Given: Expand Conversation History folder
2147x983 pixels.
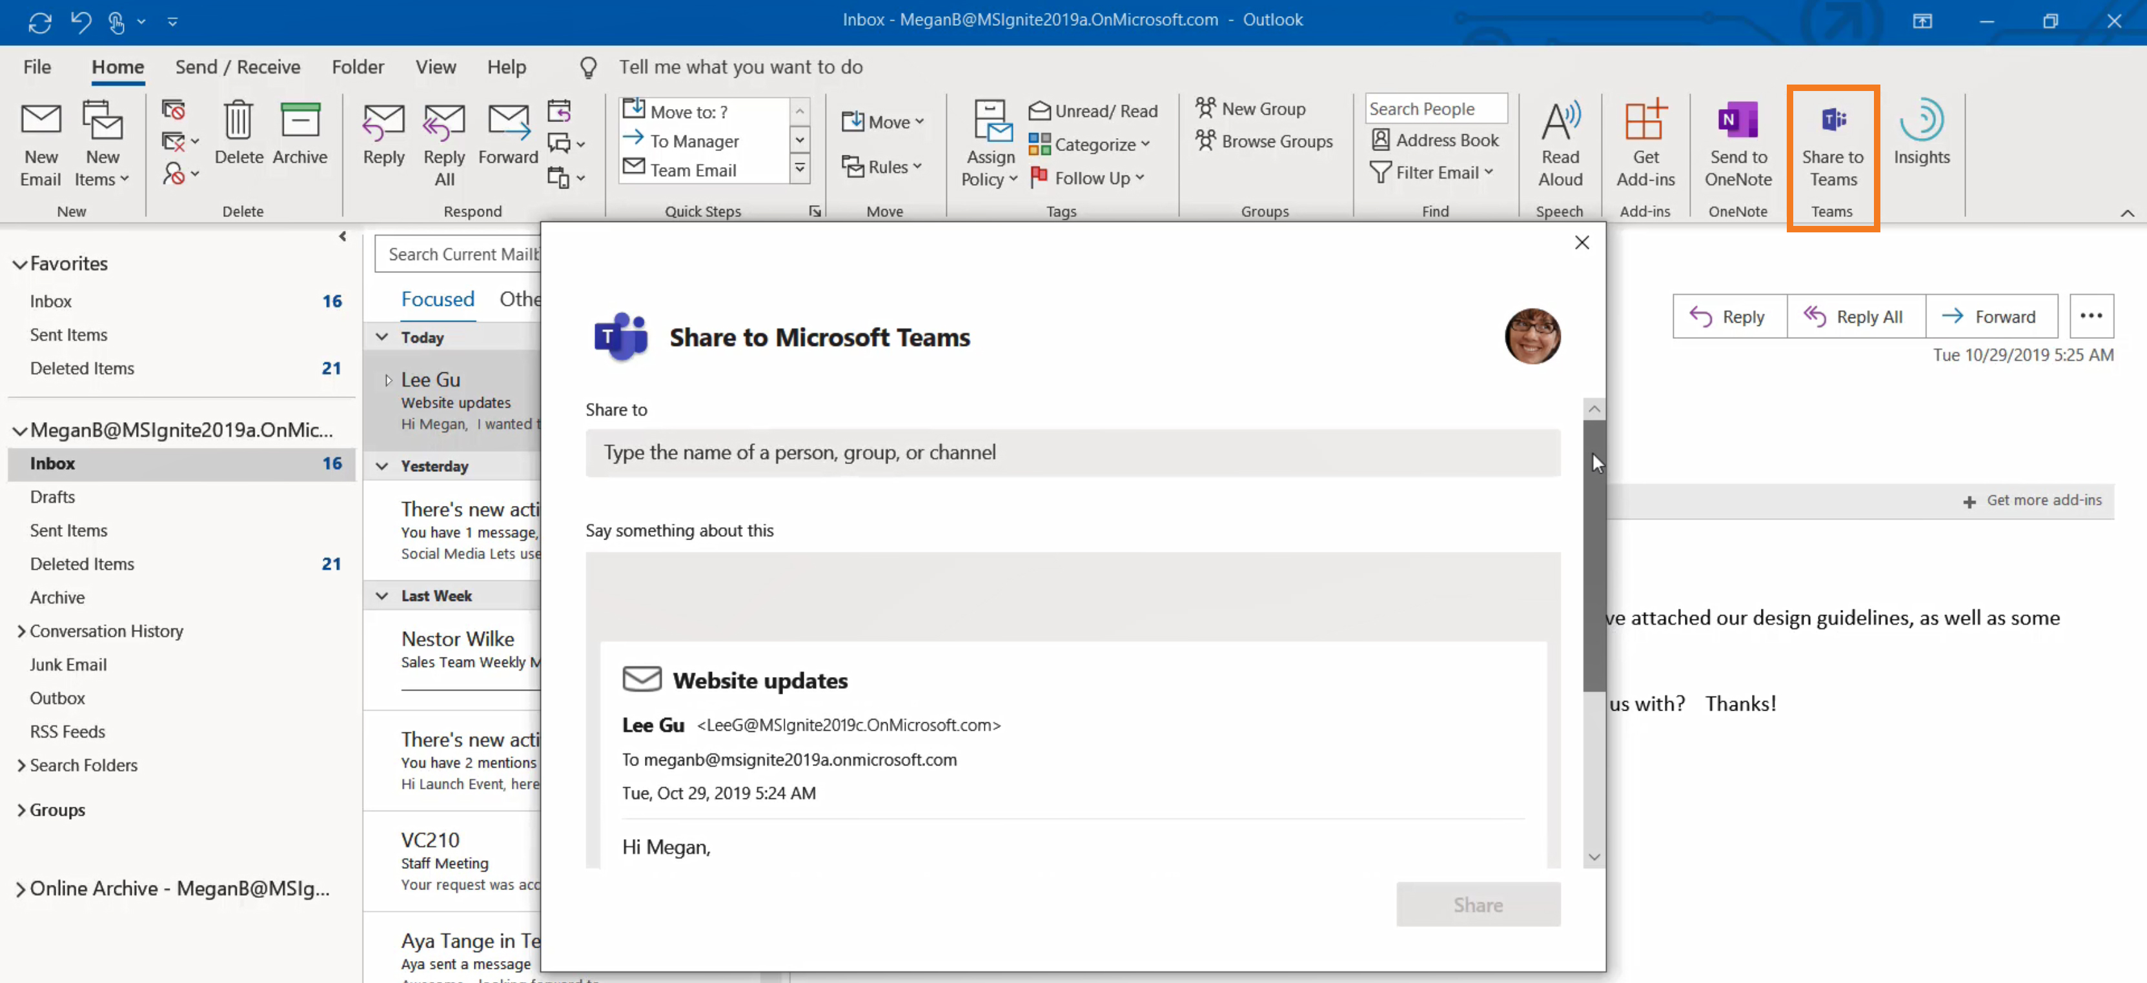Looking at the screenshot, I should coord(21,631).
